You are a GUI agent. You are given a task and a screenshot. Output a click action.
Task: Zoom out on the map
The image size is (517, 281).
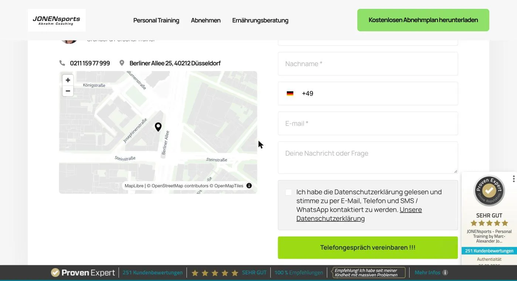[x=68, y=91]
